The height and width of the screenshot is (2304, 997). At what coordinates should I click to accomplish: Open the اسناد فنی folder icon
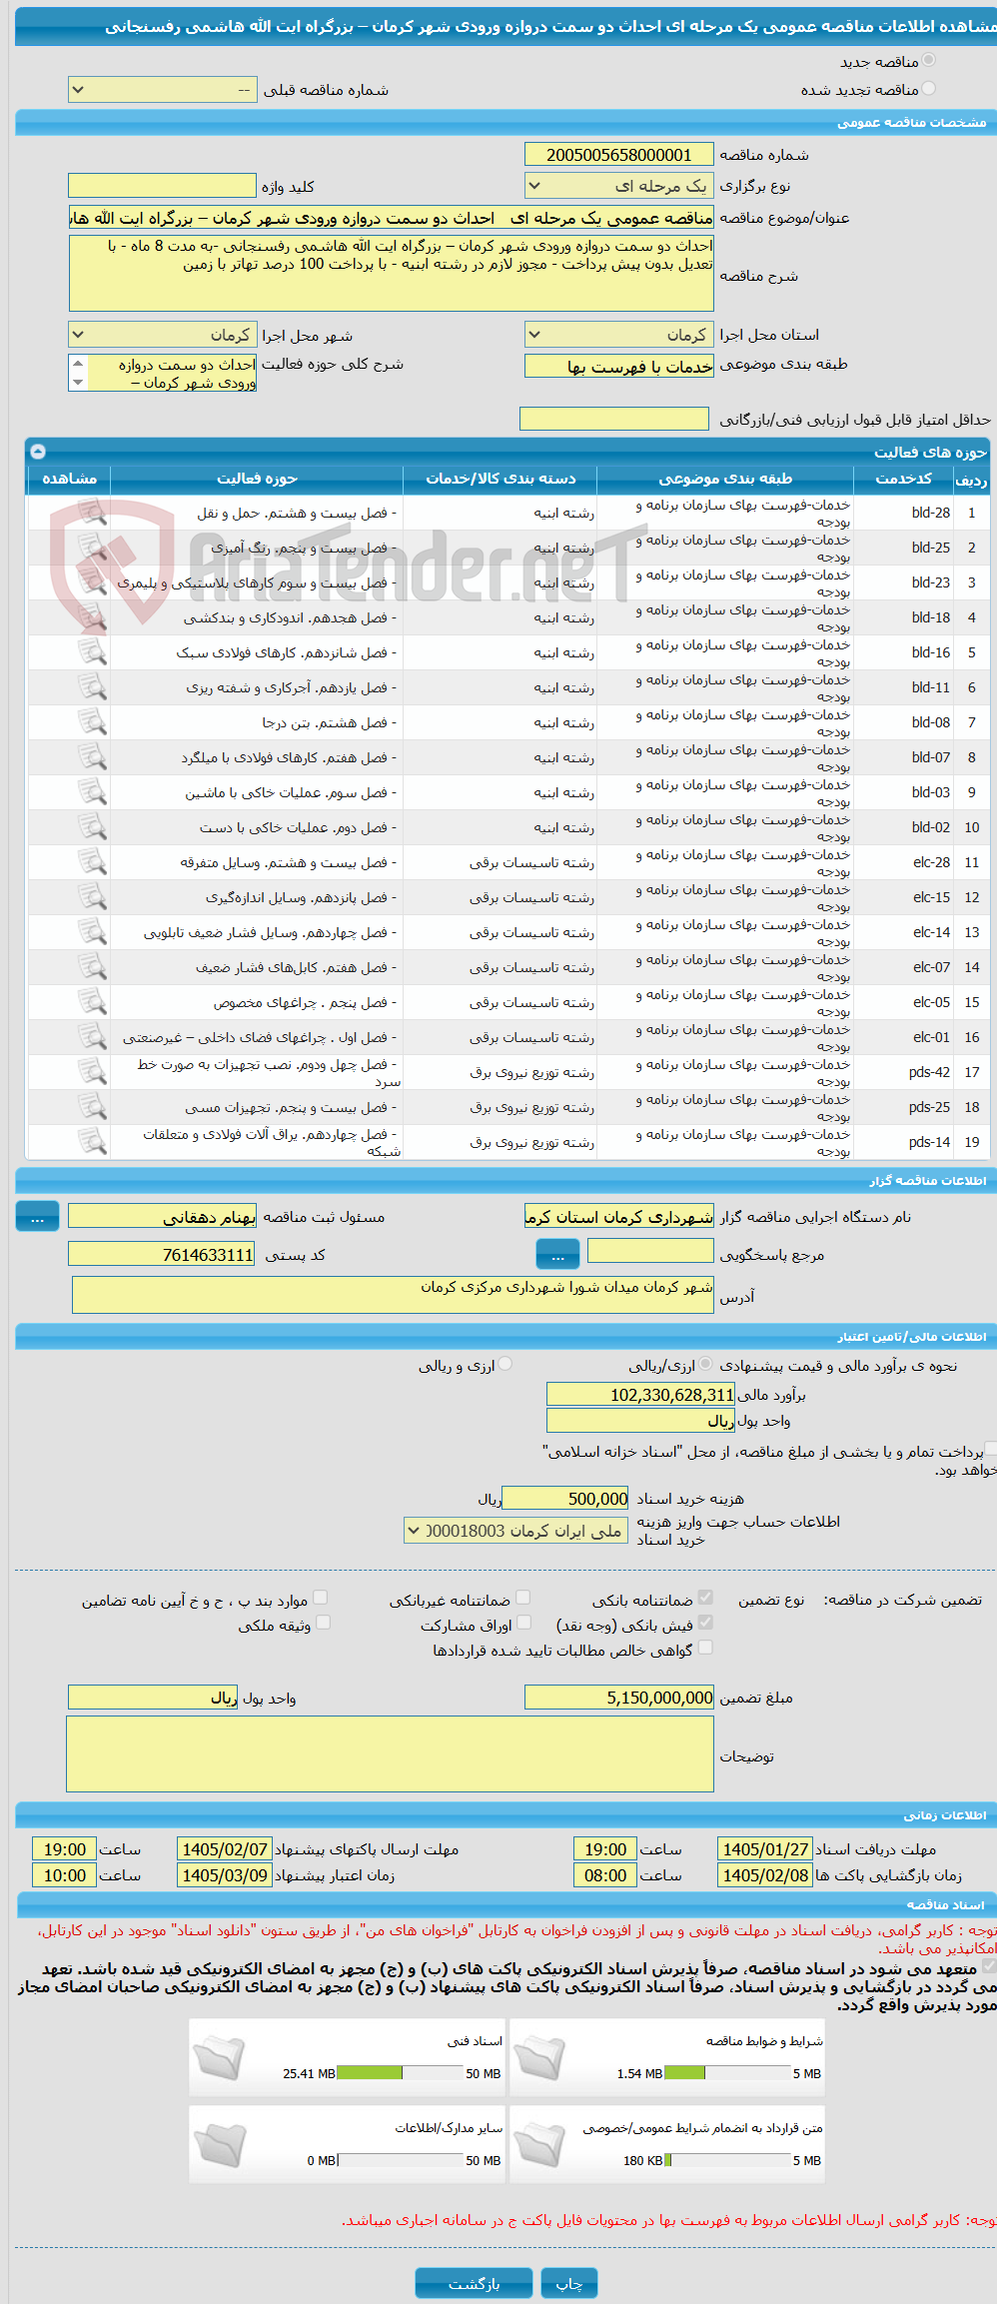220,2058
